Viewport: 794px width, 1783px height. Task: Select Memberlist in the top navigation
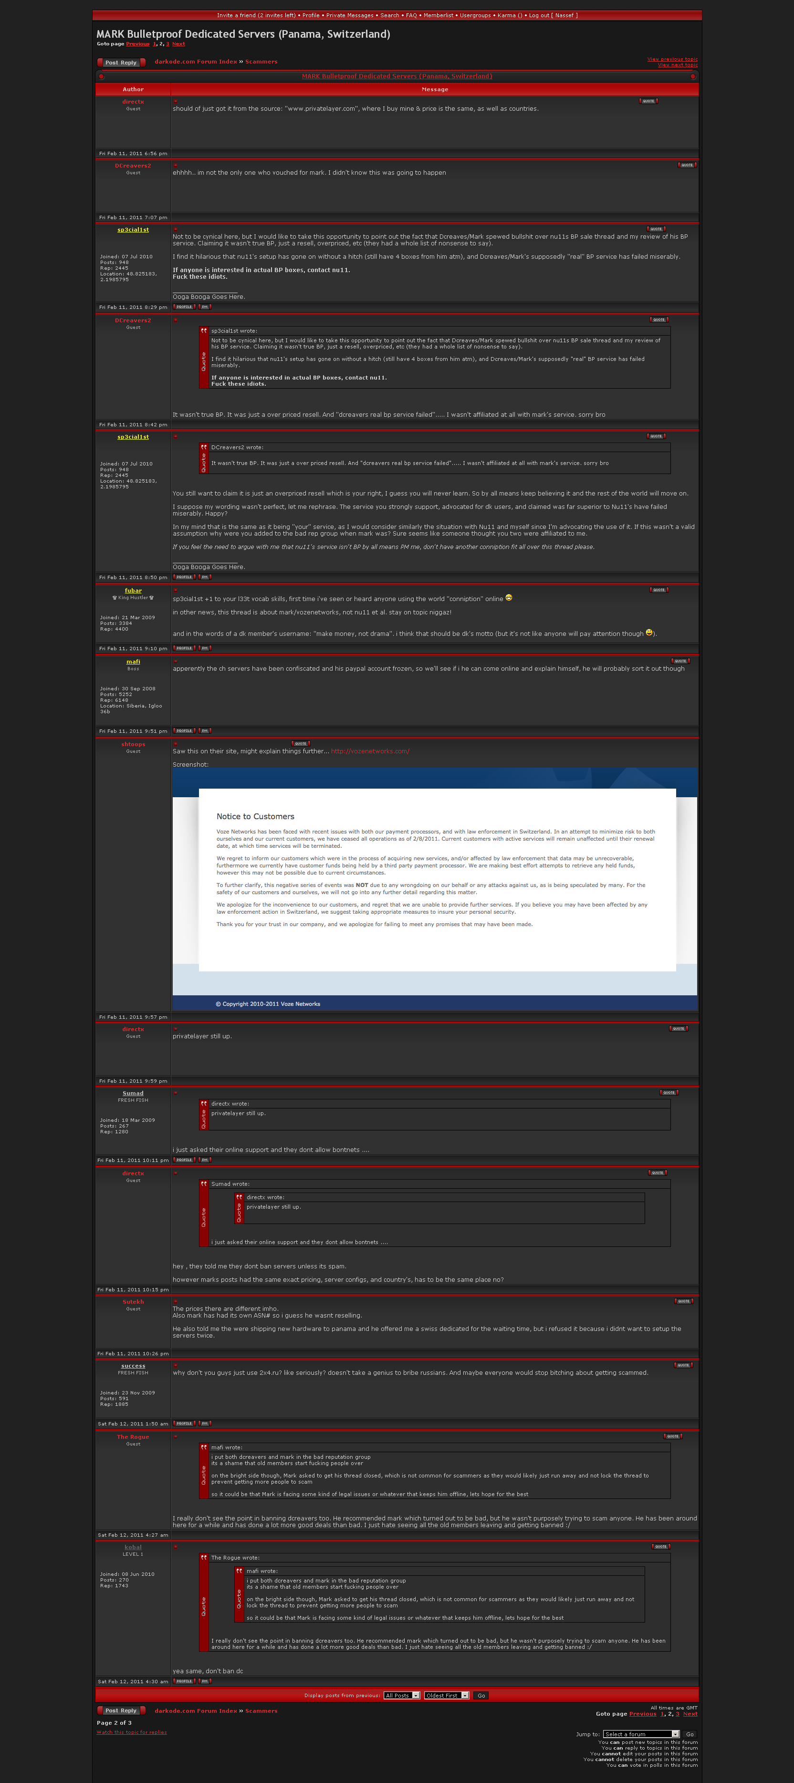(x=439, y=15)
